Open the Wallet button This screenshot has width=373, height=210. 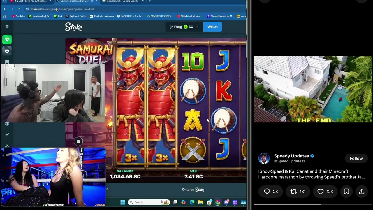pyautogui.click(x=212, y=27)
